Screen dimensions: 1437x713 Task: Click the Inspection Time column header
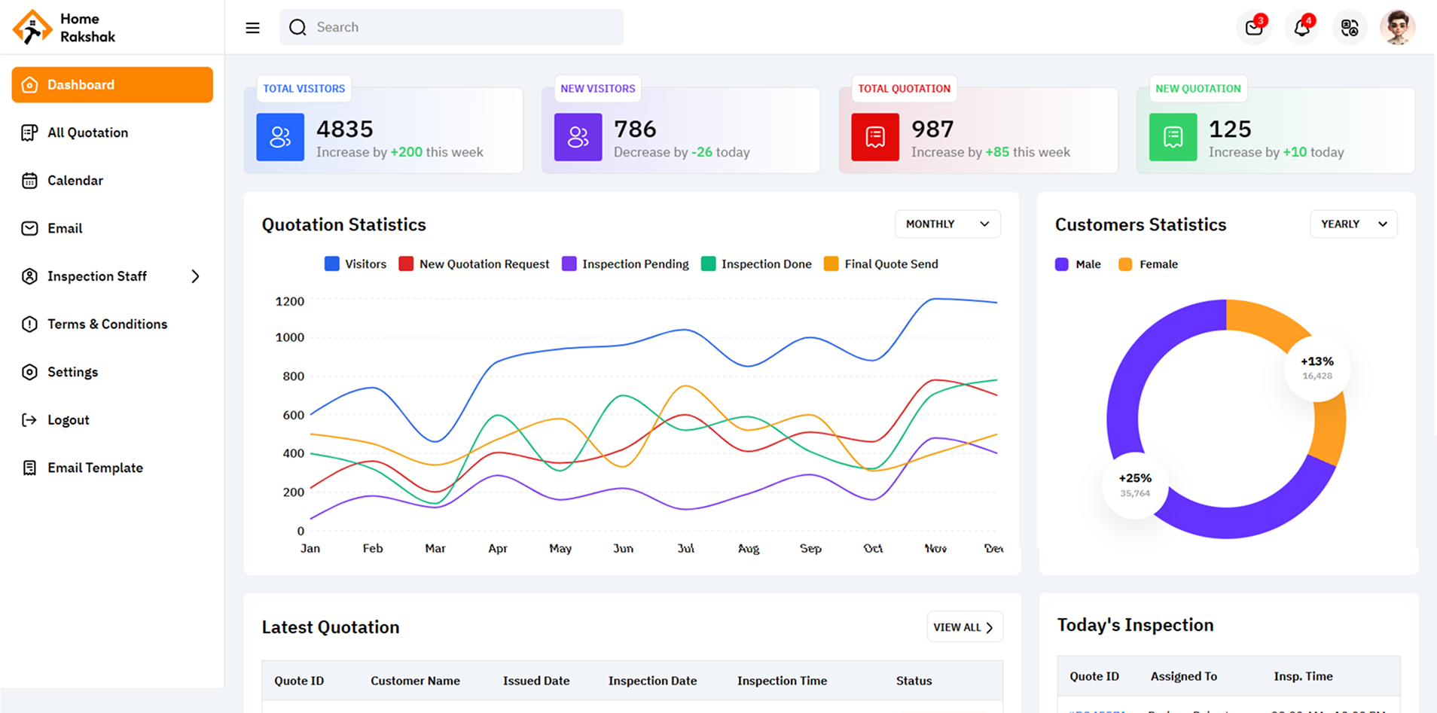pyautogui.click(x=782, y=681)
